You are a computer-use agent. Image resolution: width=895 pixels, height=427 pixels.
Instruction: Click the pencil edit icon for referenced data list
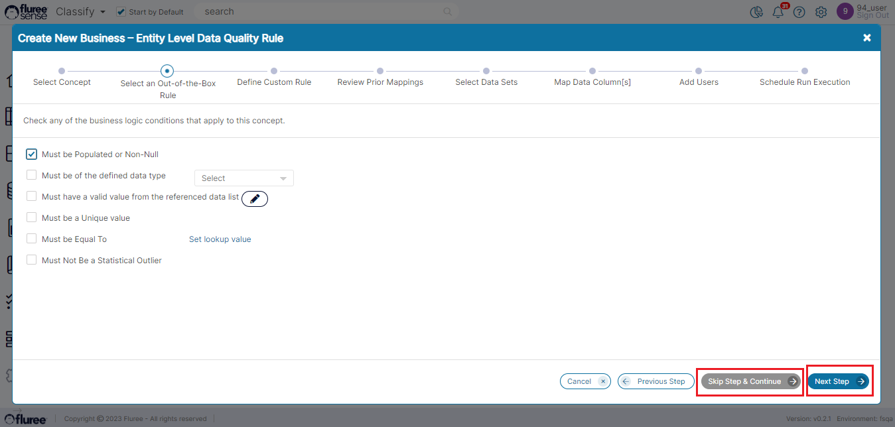(255, 198)
